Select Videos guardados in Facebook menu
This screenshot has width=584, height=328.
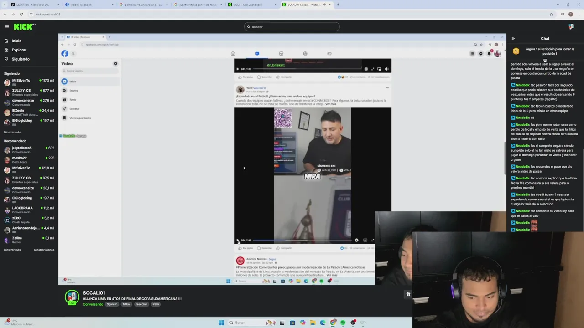tap(91, 118)
